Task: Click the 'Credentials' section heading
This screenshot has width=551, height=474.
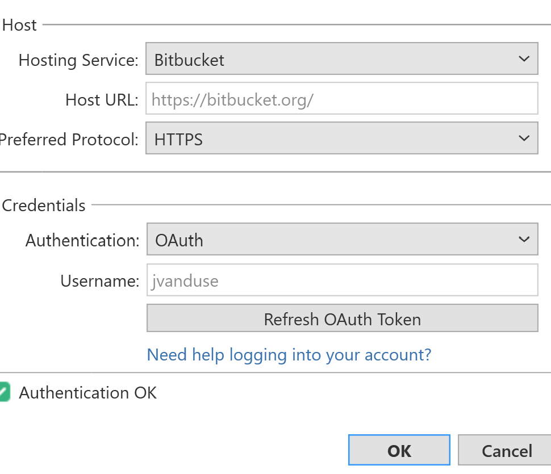Action: [44, 205]
